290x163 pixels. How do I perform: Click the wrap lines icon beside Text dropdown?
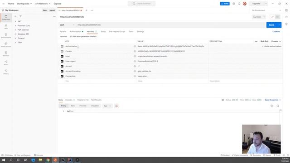coord(116,106)
